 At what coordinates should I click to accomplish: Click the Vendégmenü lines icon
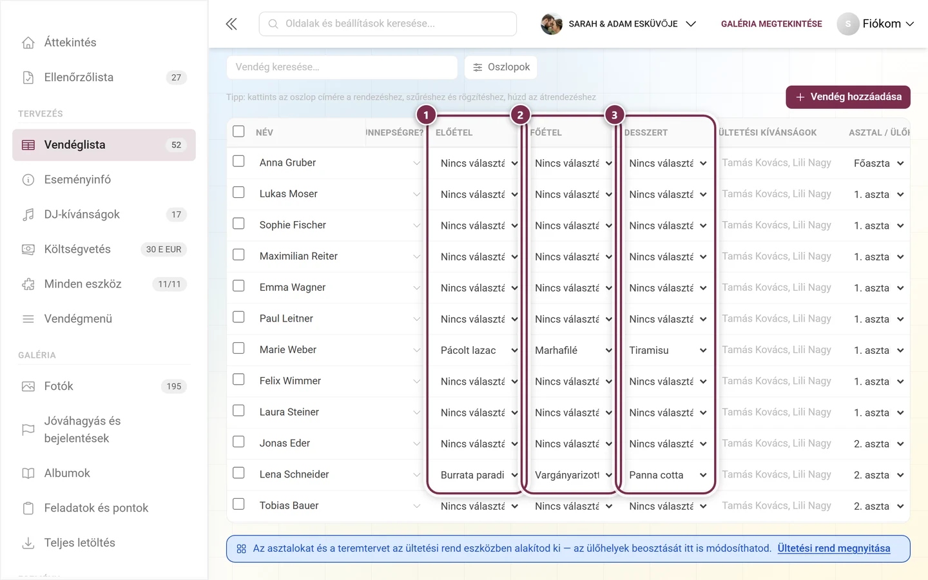coord(28,319)
